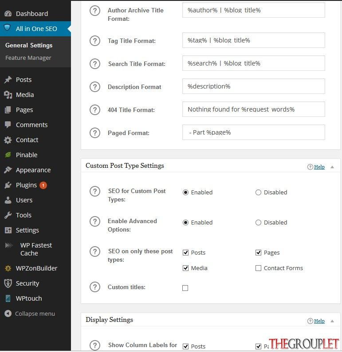Screen dimensions: 342x352
Task: Click the Pages icon in sidebar
Action: (x=8, y=110)
